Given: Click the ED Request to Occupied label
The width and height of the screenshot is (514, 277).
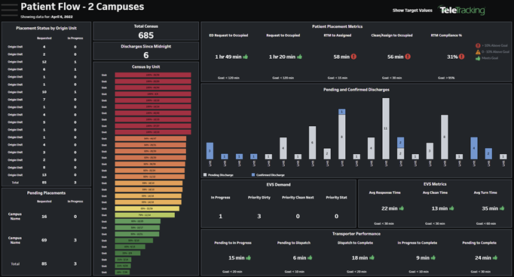Looking at the screenshot, I should (x=228, y=35).
